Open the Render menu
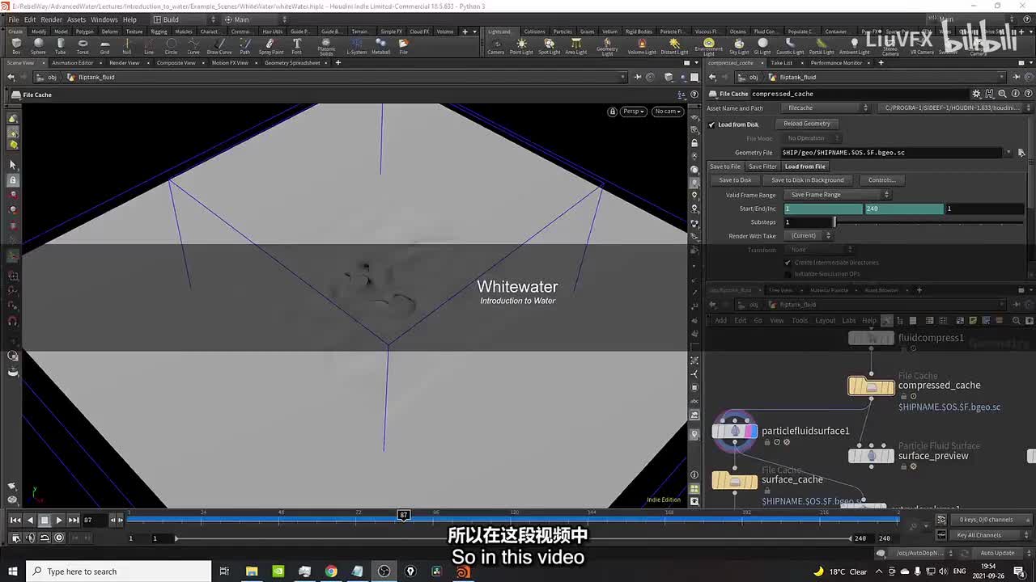Viewport: 1036px width, 582px height. coord(51,19)
